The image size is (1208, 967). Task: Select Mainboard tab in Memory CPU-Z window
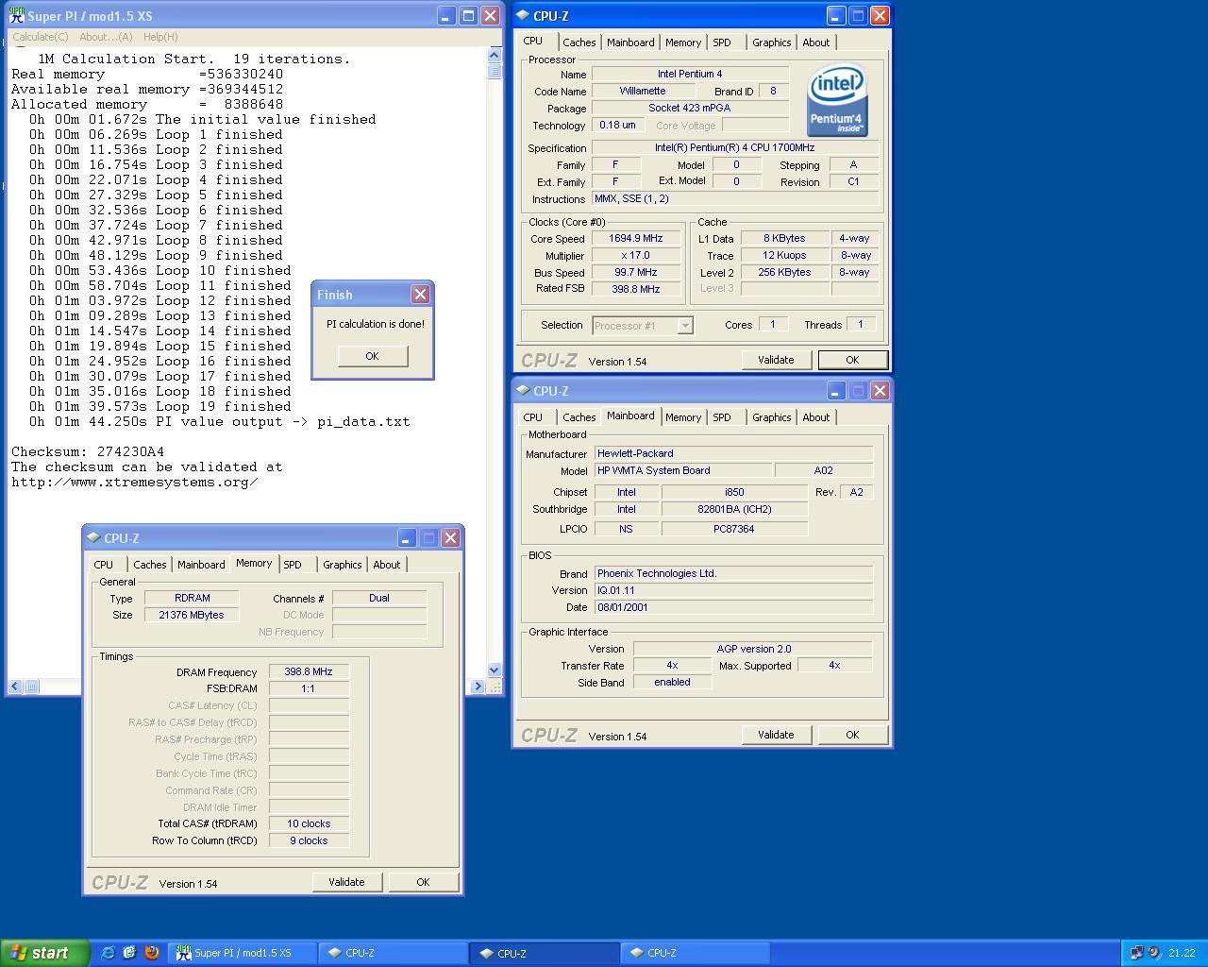(201, 565)
